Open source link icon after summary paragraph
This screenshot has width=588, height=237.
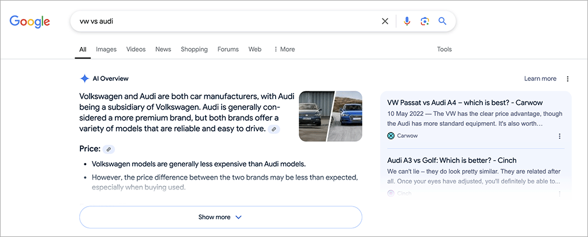[274, 129]
